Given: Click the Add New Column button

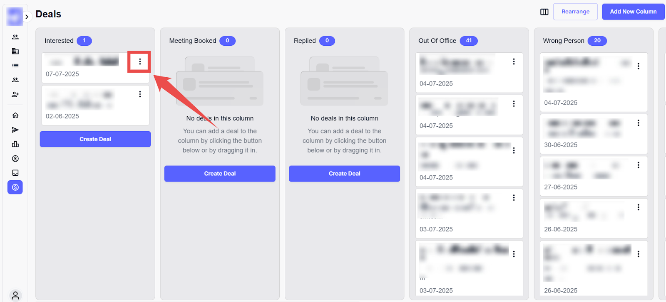Looking at the screenshot, I should point(633,12).
